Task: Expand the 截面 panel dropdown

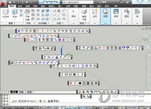Action: (x=83, y=23)
